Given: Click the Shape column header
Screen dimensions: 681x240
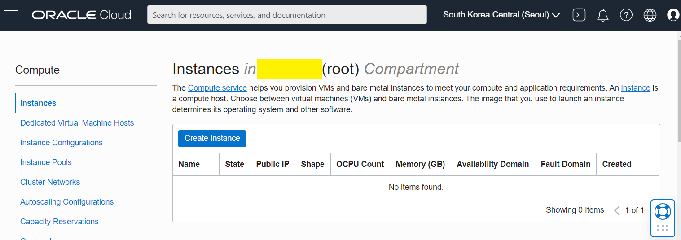Looking at the screenshot, I should pyautogui.click(x=312, y=164).
